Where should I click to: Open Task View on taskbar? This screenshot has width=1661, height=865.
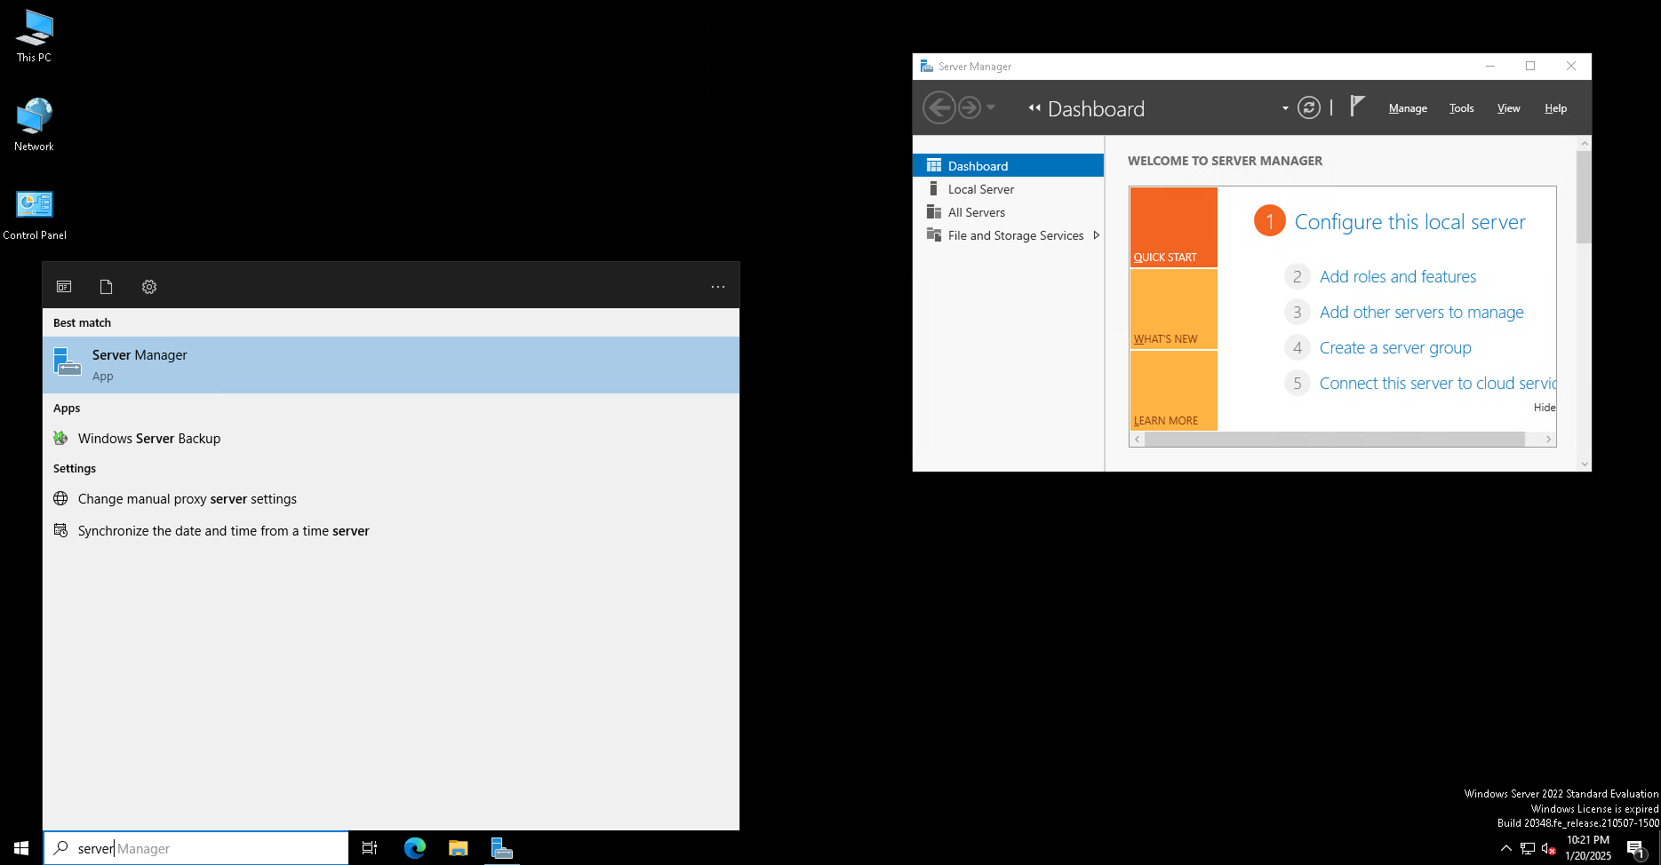(x=370, y=848)
